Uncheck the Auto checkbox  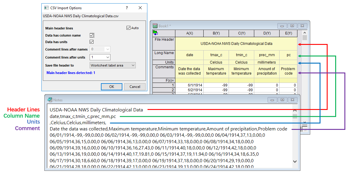click(x=128, y=28)
